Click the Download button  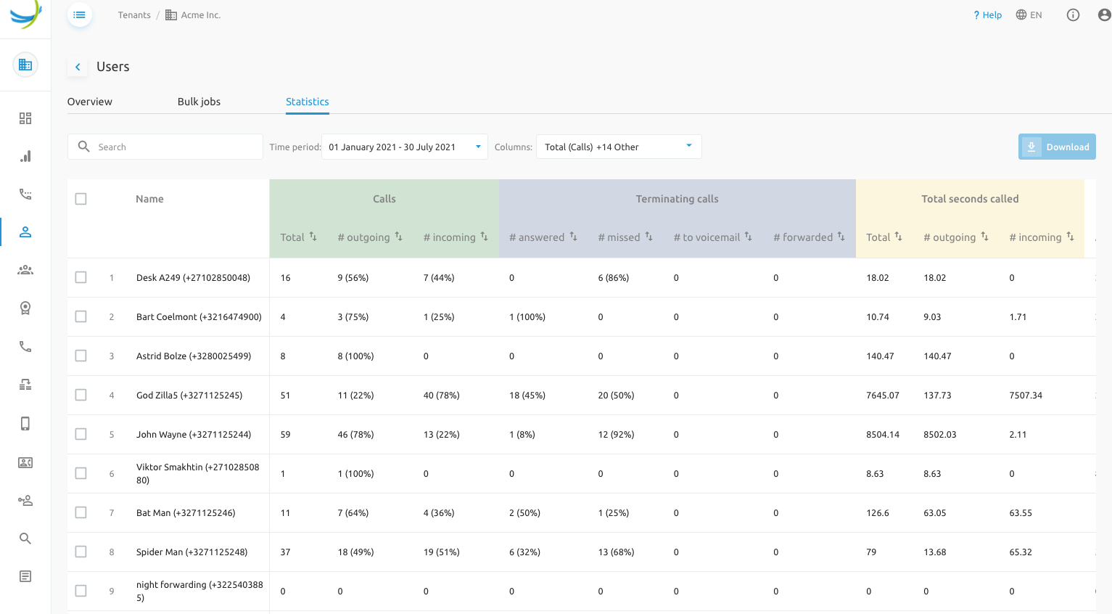(1057, 147)
